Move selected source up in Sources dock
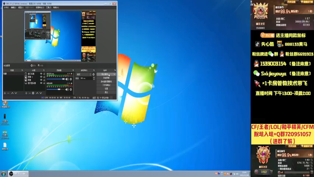Image resolution: width=314 pixels, height=177 pixels. (37, 93)
